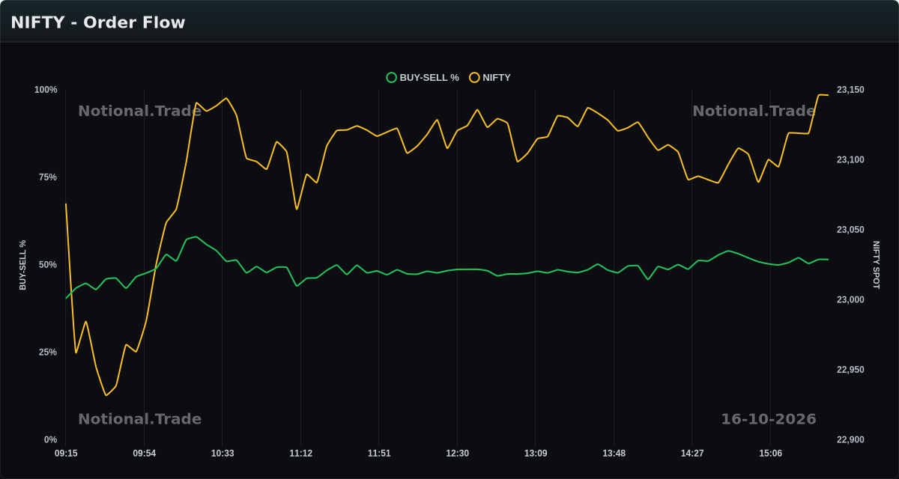Click the 0% left axis label
Image resolution: width=899 pixels, height=479 pixels.
pyautogui.click(x=50, y=440)
